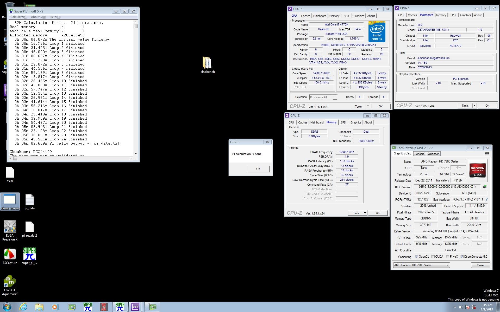Click the Show Desktop strip beside the clock
This screenshot has width=500, height=312.
click(x=498, y=307)
